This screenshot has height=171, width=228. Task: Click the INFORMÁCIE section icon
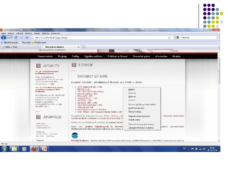38,117
